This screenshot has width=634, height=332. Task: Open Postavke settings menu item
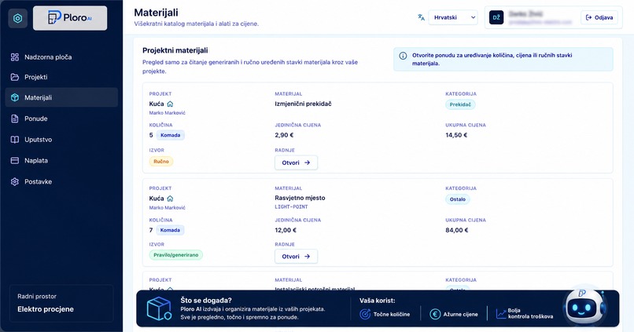61,181
